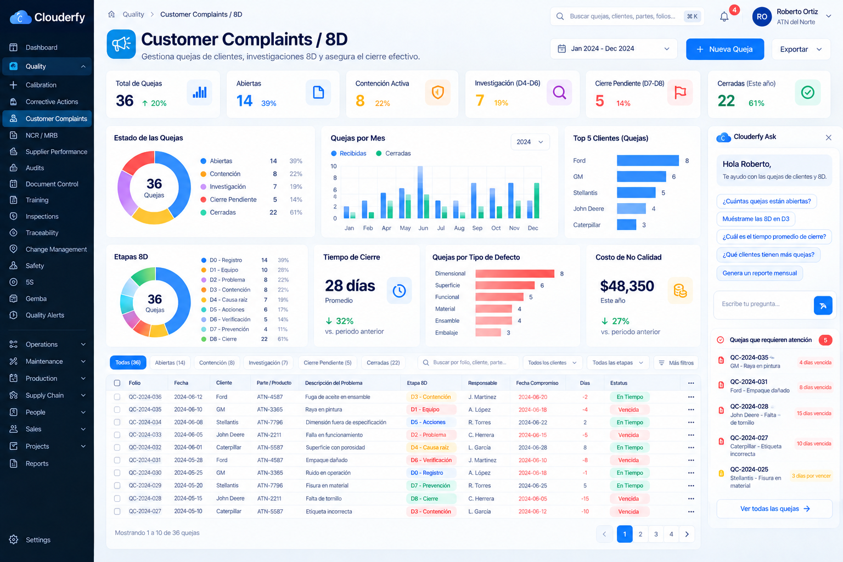Change the 2024 year selector in Quejas por Mes
Screen dimensions: 843x562
[x=530, y=142]
